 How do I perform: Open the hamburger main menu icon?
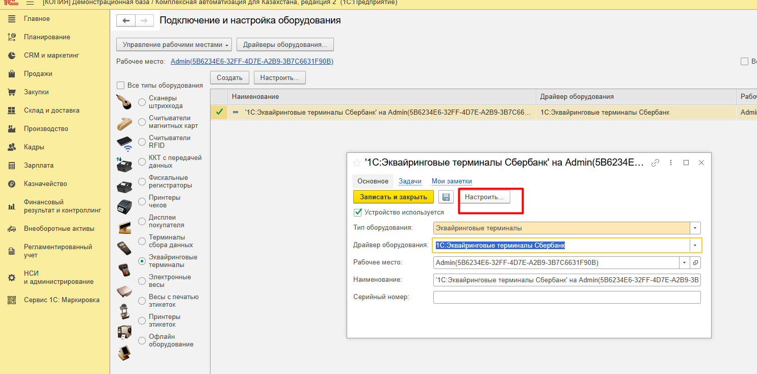click(30, 3)
